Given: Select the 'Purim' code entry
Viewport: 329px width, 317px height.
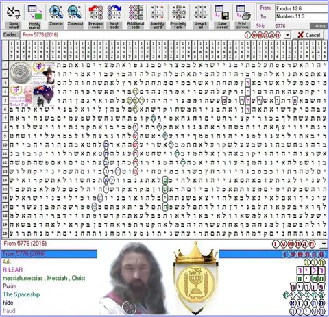Looking at the screenshot, I should coord(10,286).
